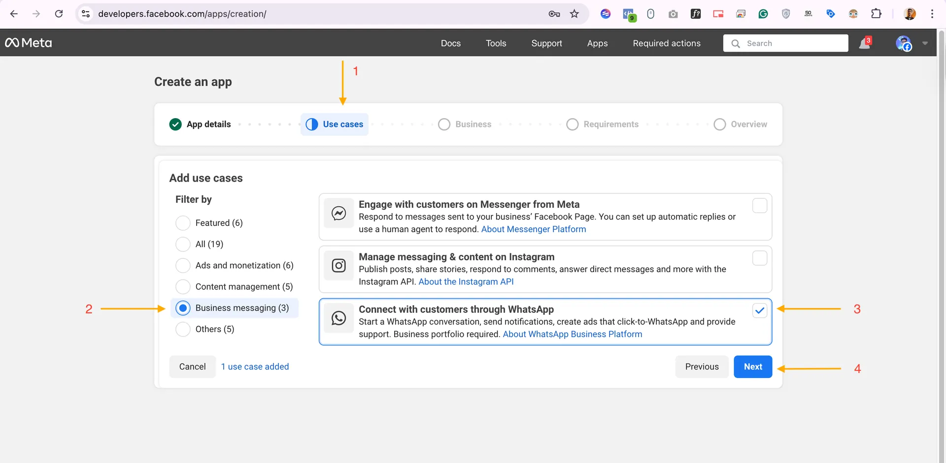Screen dimensions: 946x463
Task: Open the Support menu
Action: (547, 43)
